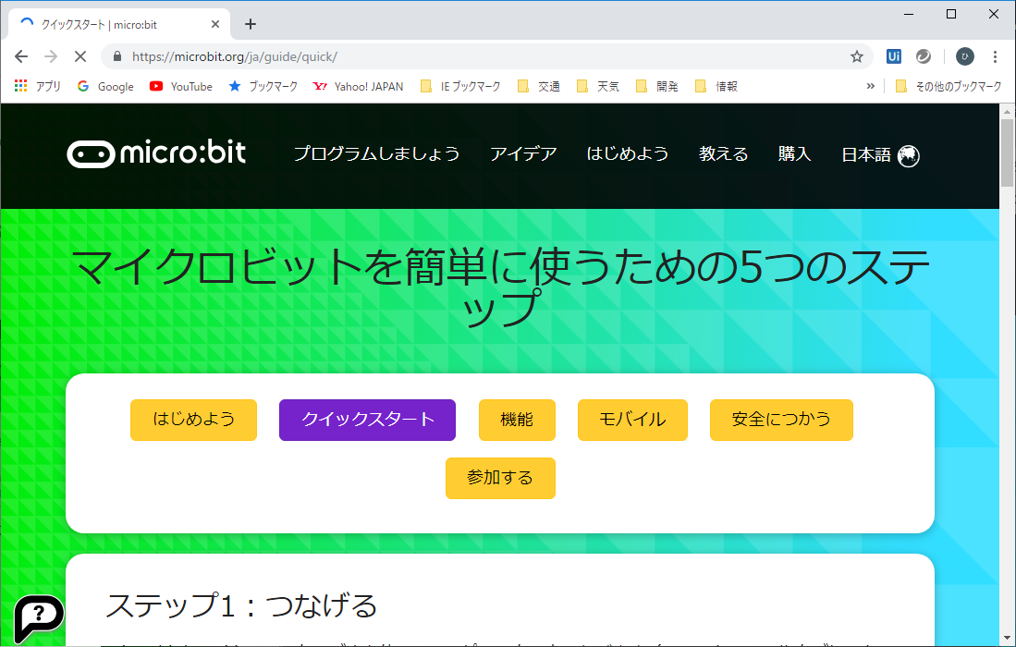1016x647 pixels.
Task: Open the その他のブックマーク folder
Action: 949,86
